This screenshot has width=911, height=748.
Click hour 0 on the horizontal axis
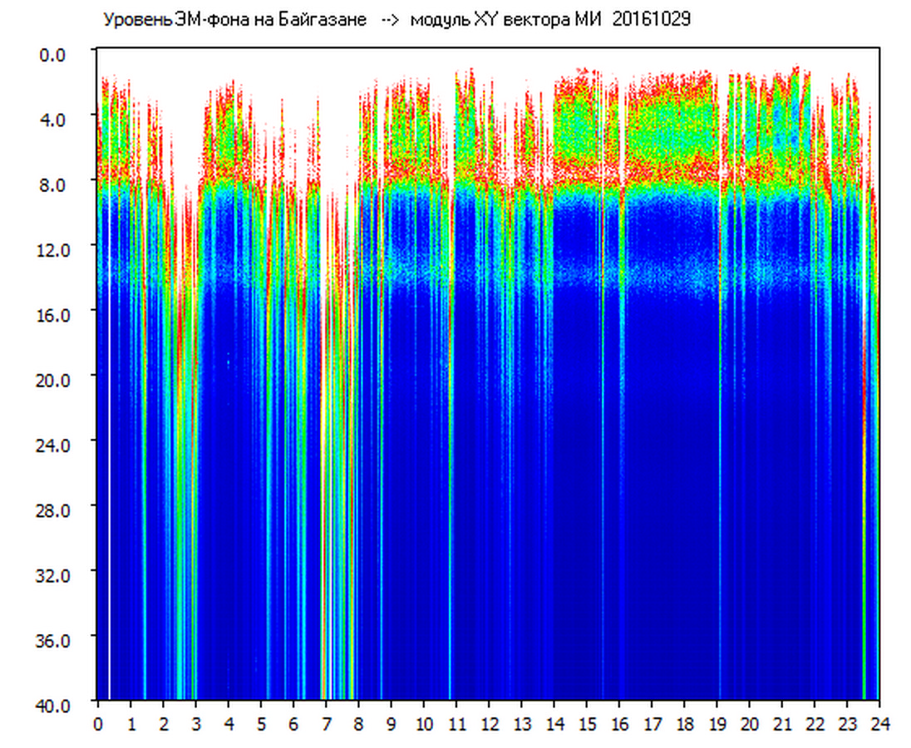tap(98, 724)
